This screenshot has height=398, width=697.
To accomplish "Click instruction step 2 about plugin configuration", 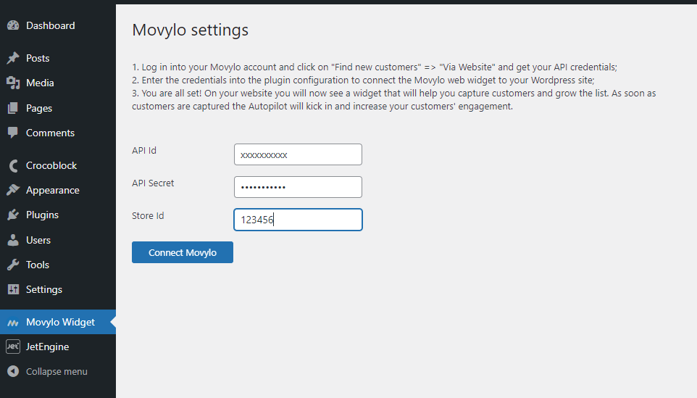I will point(363,80).
